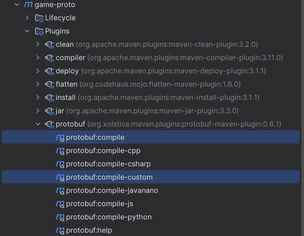
Task: Click the flatten plugin icon
Action: pyautogui.click(x=51, y=84)
